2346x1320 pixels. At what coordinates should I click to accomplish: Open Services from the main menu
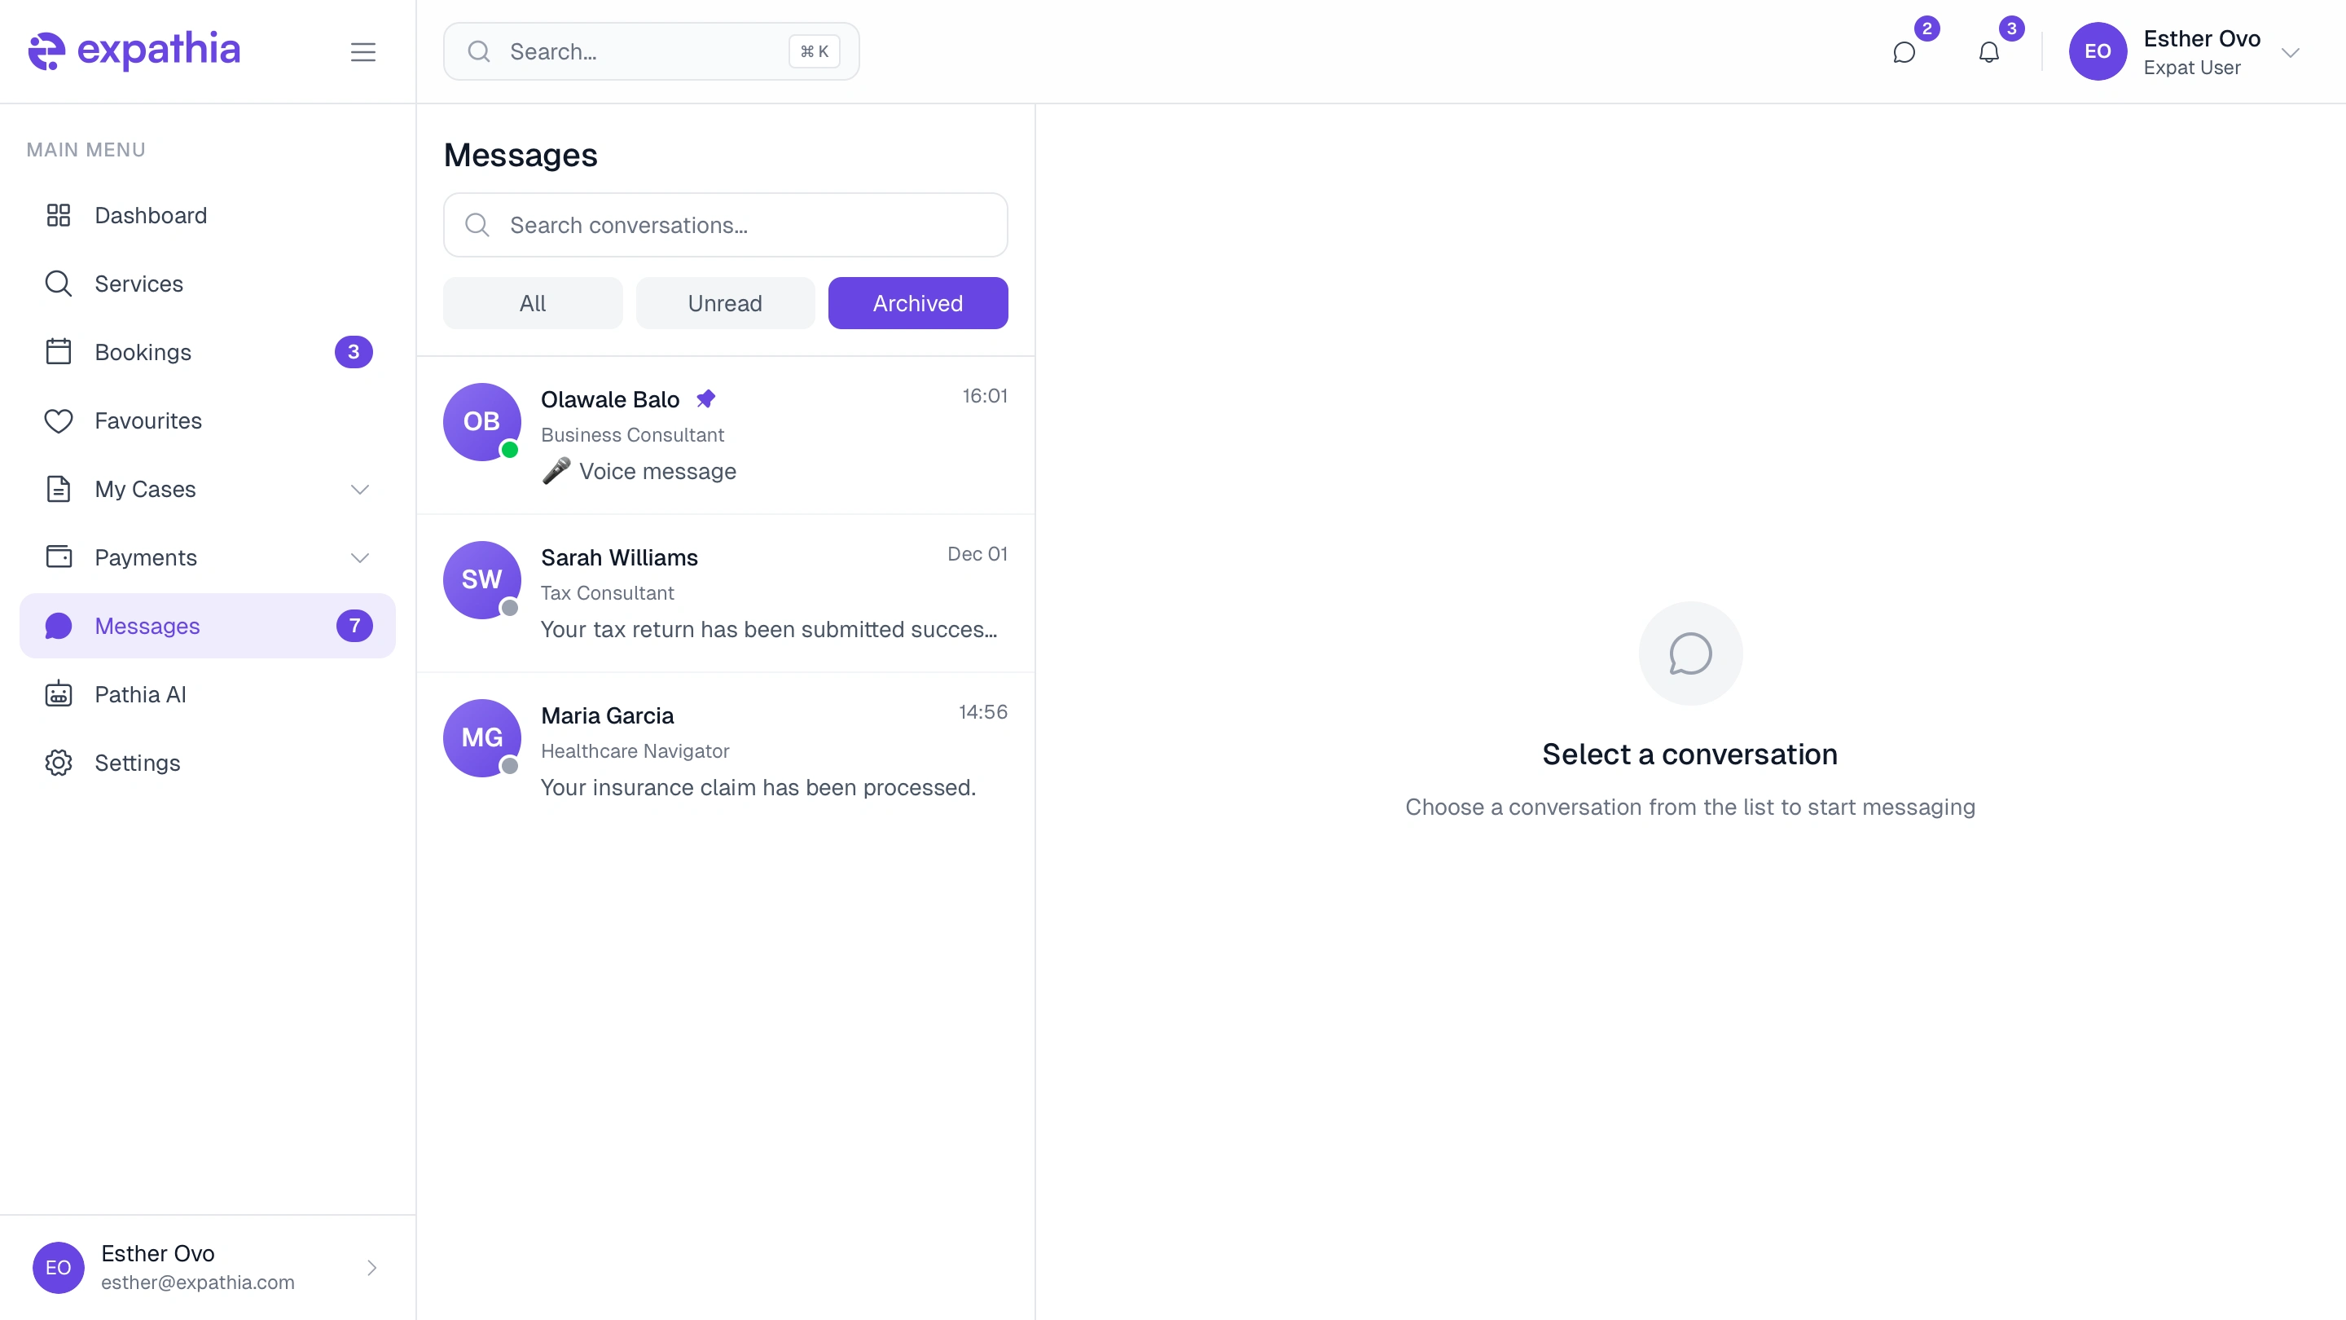pos(139,284)
